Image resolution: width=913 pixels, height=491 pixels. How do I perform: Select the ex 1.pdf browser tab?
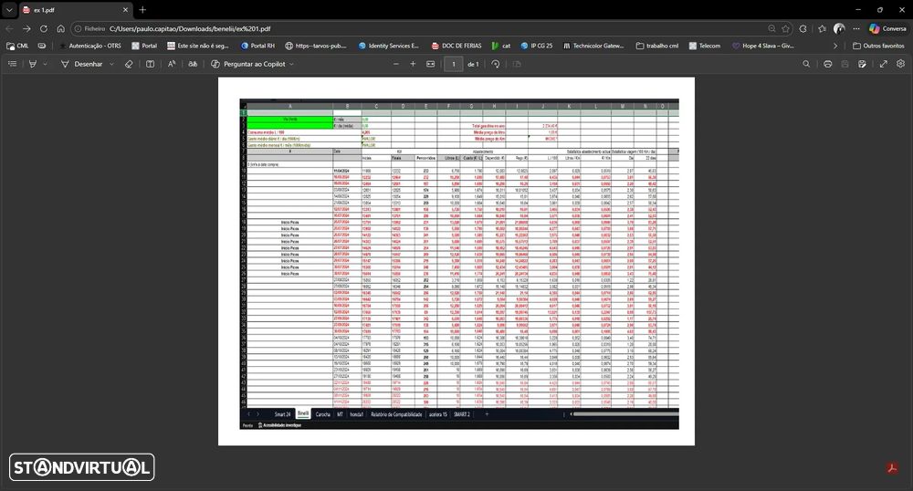point(76,10)
